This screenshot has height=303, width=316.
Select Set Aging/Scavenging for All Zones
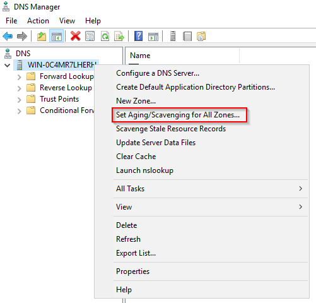point(178,115)
